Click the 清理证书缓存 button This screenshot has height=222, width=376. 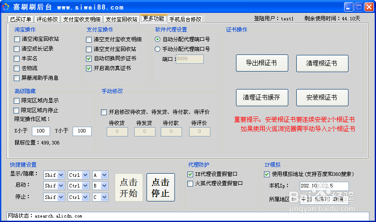coord(262,97)
